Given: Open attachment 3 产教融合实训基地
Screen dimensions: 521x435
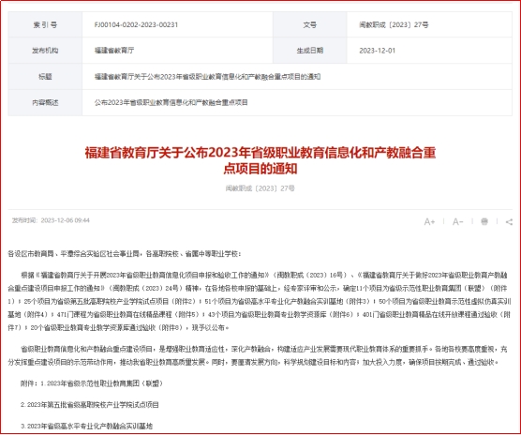Looking at the screenshot, I should coord(86,426).
